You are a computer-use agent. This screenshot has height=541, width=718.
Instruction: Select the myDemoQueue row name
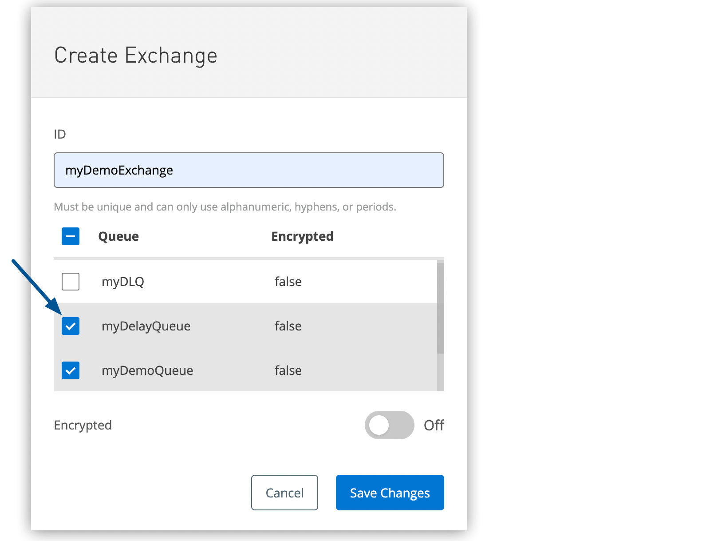(x=147, y=370)
